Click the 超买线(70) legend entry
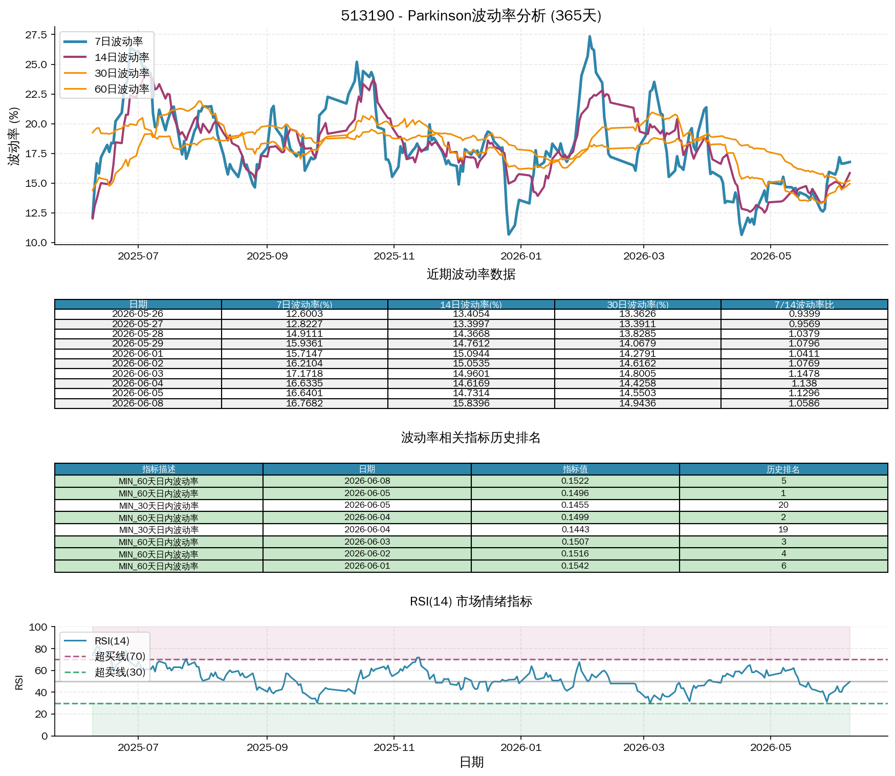The height and width of the screenshot is (776, 895). click(105, 656)
